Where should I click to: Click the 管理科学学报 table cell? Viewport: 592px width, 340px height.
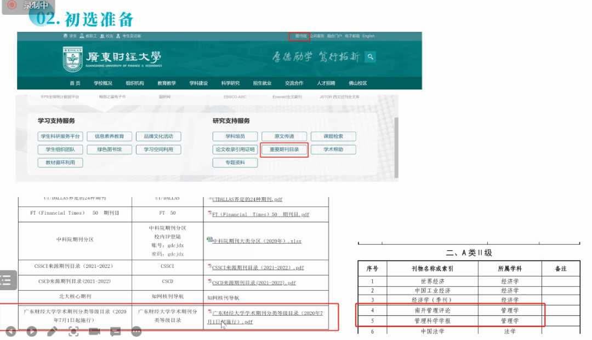coord(432,321)
